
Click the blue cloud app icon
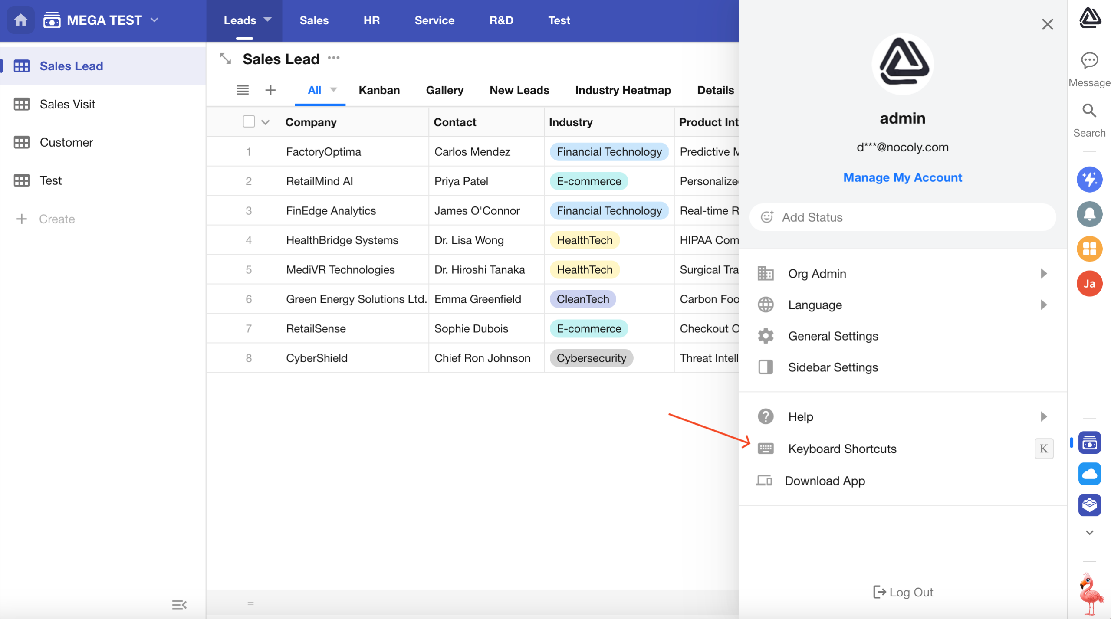point(1089,474)
